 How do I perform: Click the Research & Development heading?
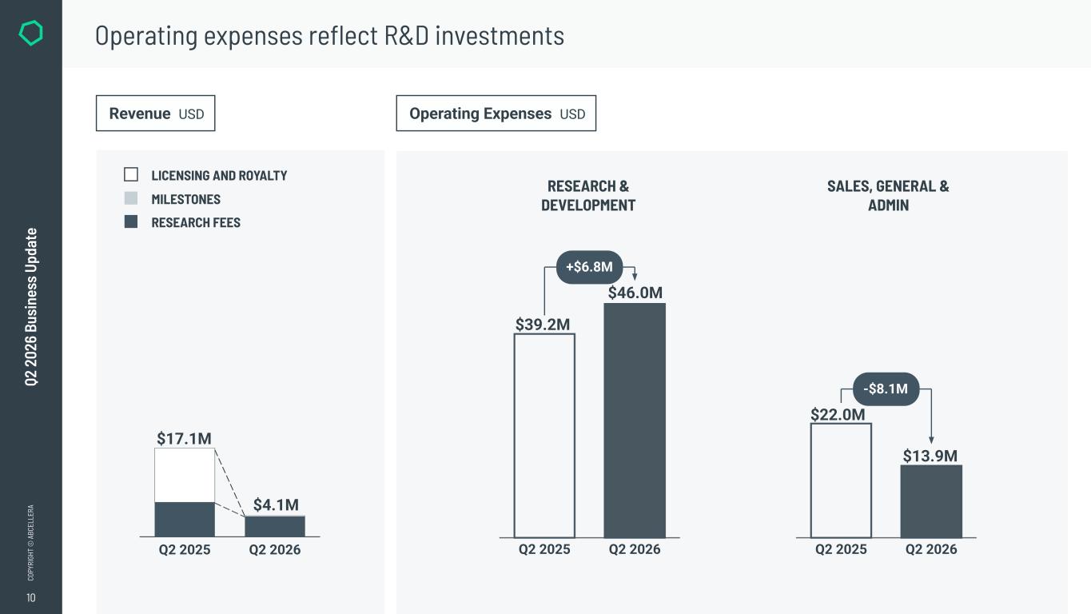(588, 196)
